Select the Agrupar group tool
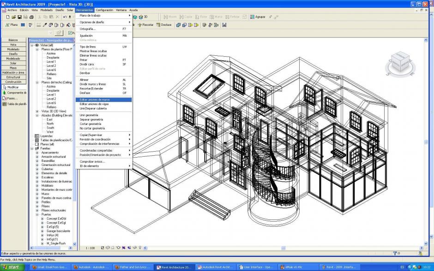This screenshot has height=271, width=434. click(x=258, y=17)
